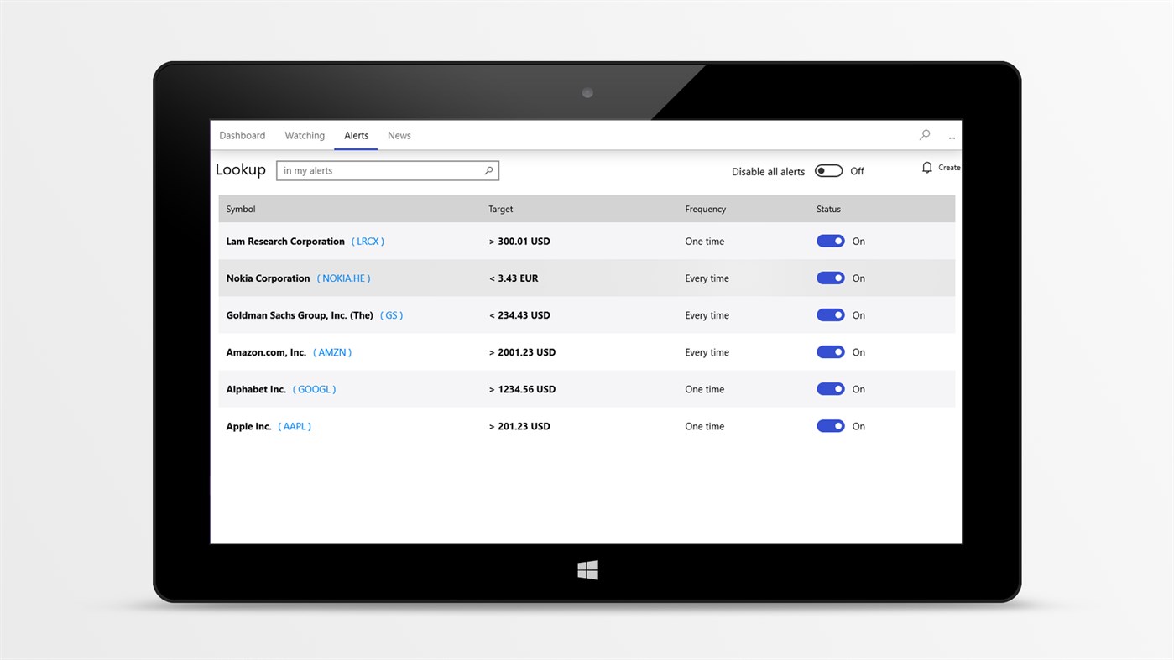Open the search icon in the top bar
1174x660 pixels.
pyautogui.click(x=924, y=134)
